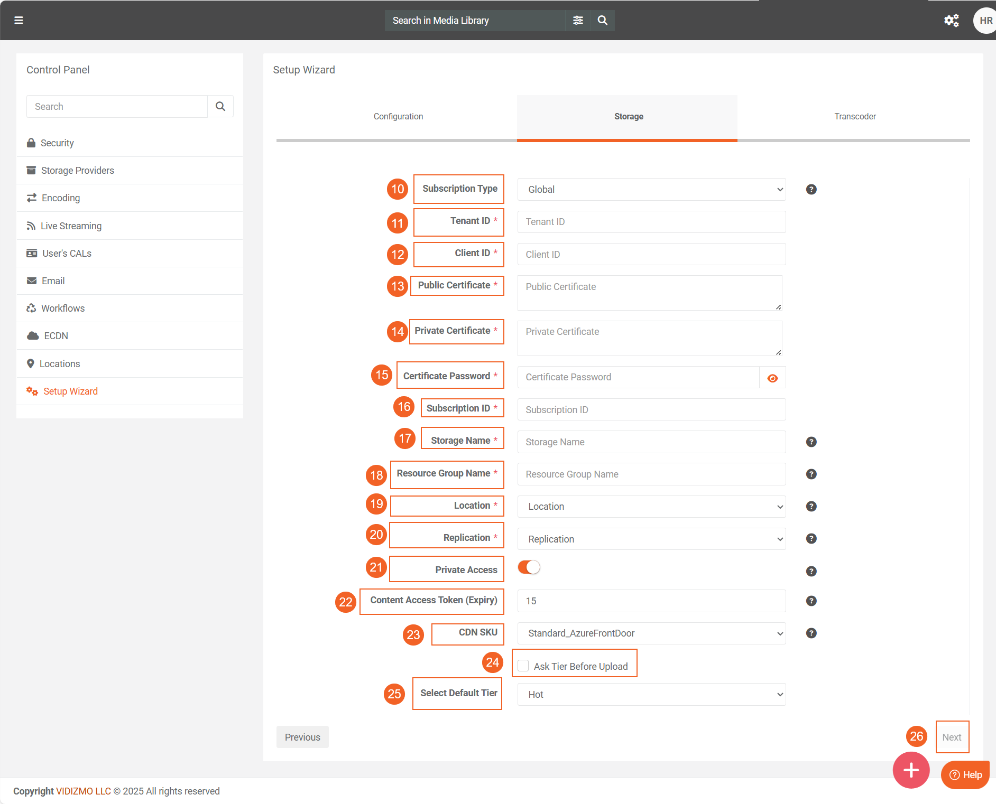Viewport: 996px width, 804px height.
Task: Go to the Configuration tab
Action: click(398, 116)
